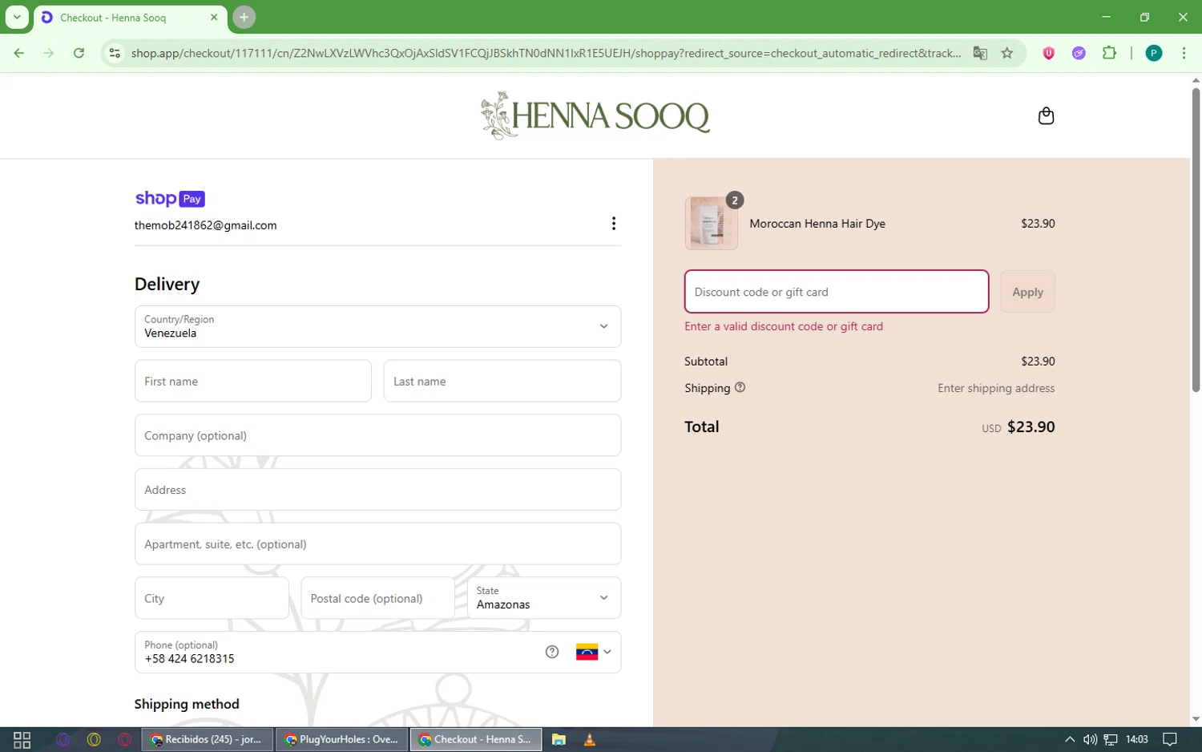Click the Shop Pay logo
Viewport: 1202px width, 752px height.
click(170, 199)
